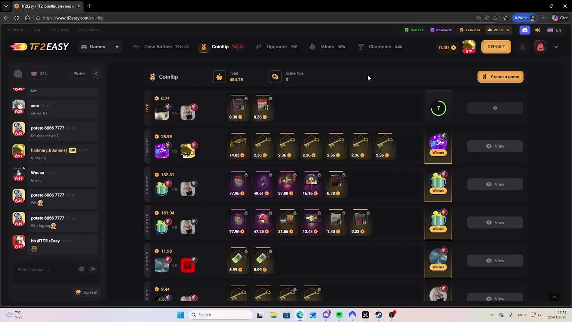Image resolution: width=572 pixels, height=322 pixels.
Task: Select the 49.61 item in the 182.31 game
Action: tap(262, 184)
